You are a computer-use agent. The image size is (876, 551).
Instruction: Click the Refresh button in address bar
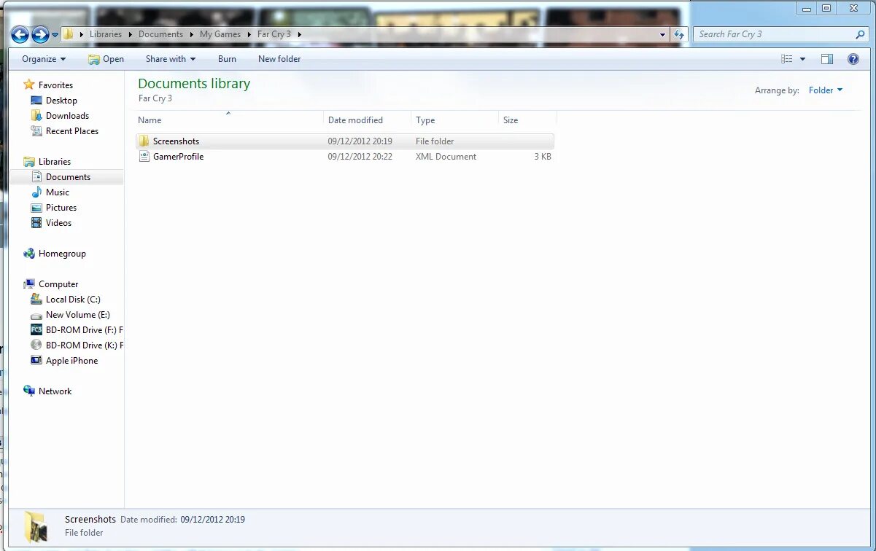[679, 34]
